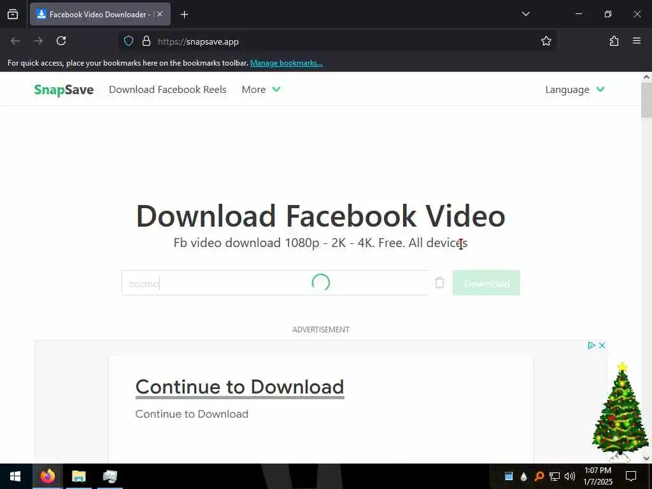Click the tracking protection shield icon
The image size is (652, 489).
(x=129, y=41)
